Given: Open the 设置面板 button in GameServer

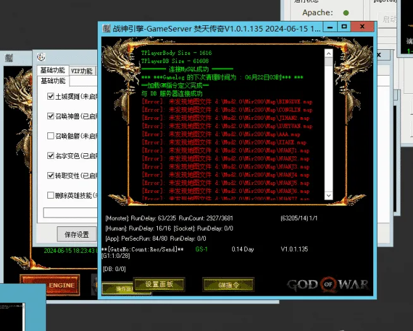Looking at the screenshot, I should click(x=159, y=284).
